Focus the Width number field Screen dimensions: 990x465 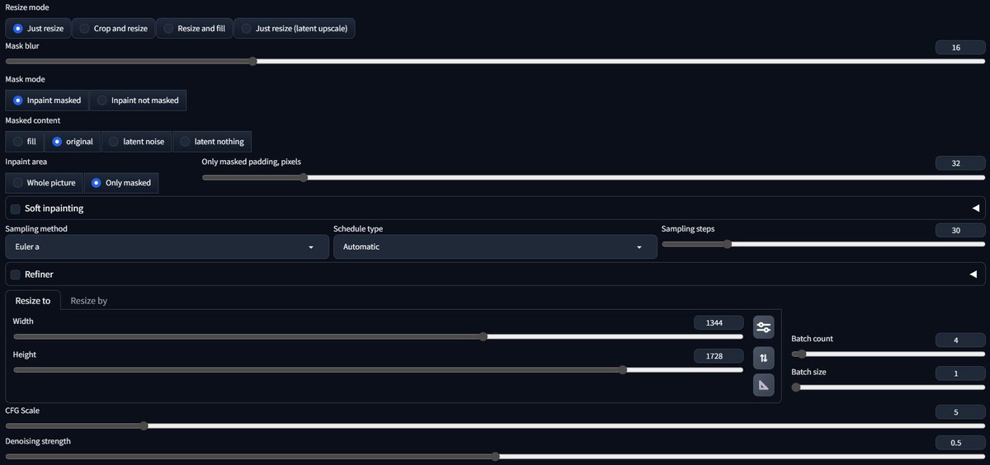point(719,323)
